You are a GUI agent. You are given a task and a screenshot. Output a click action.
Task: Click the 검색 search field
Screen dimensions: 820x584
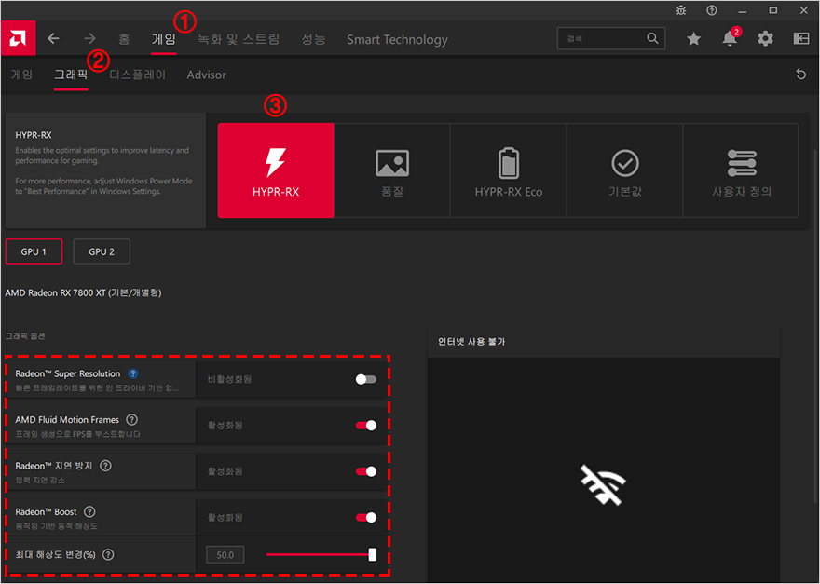click(x=611, y=39)
